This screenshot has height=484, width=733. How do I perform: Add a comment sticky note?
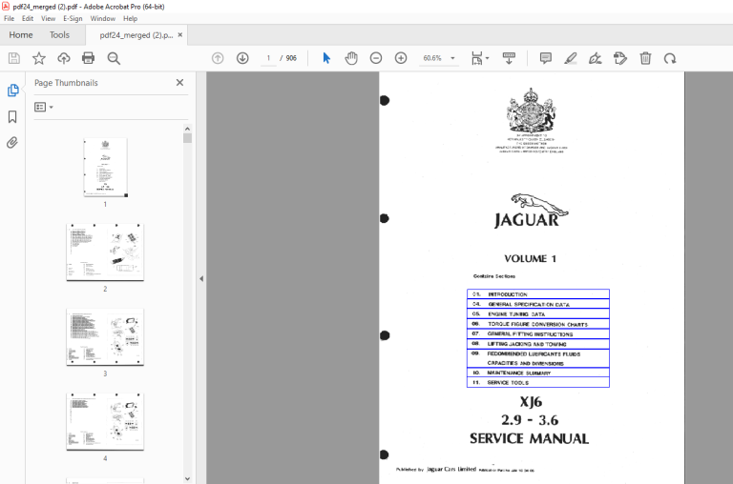[546, 58]
